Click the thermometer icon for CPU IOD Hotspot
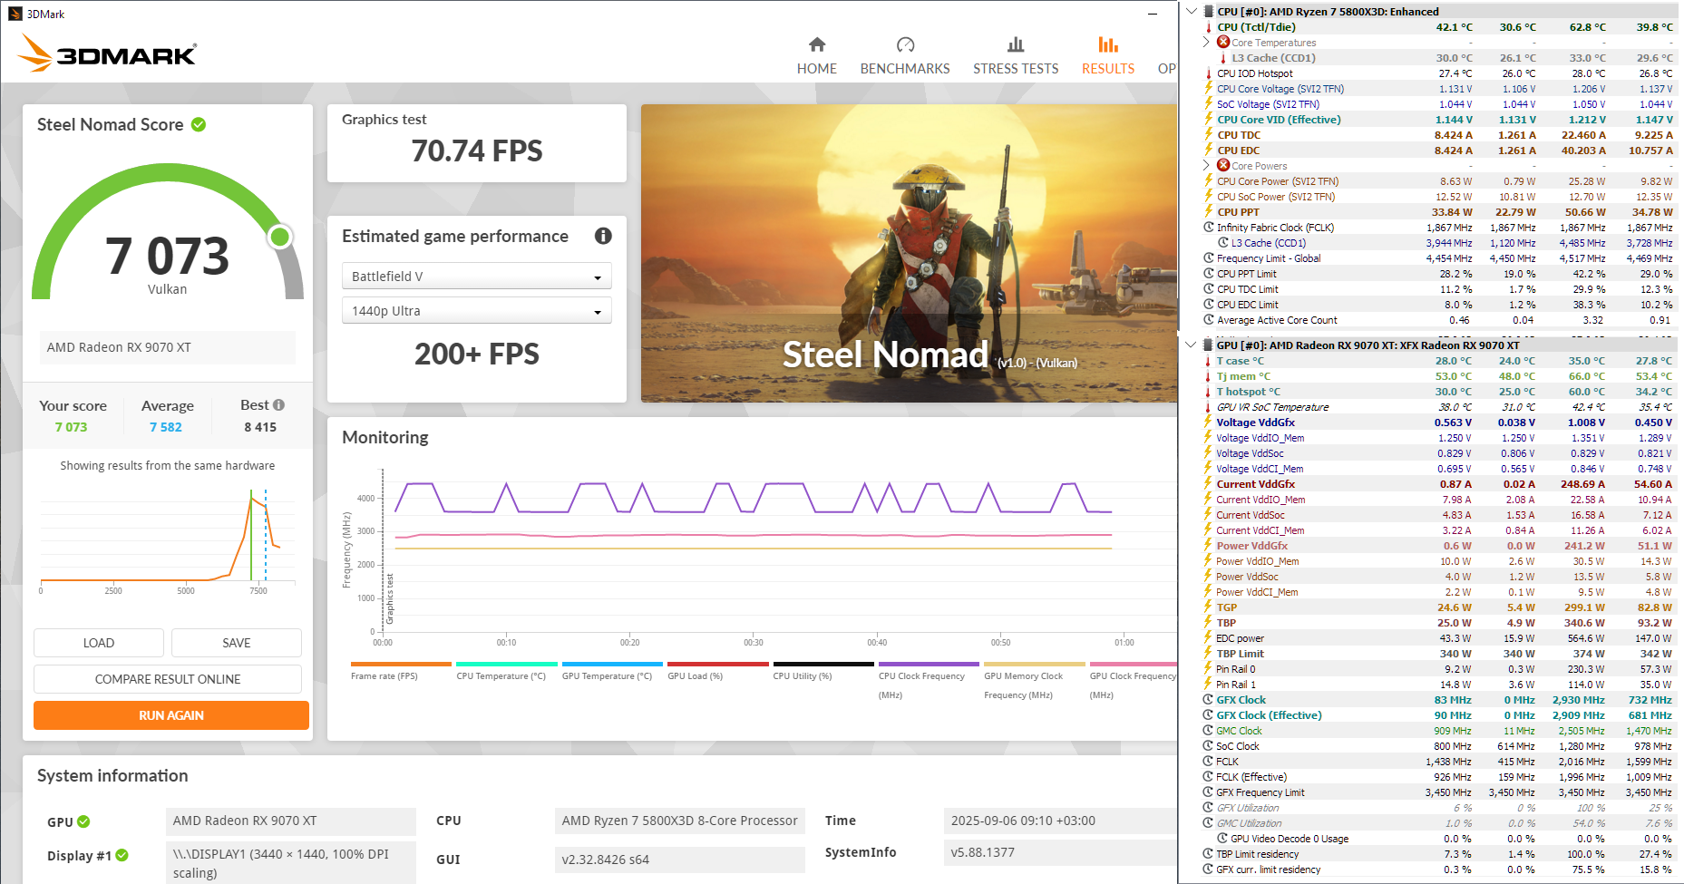 pyautogui.click(x=1209, y=73)
